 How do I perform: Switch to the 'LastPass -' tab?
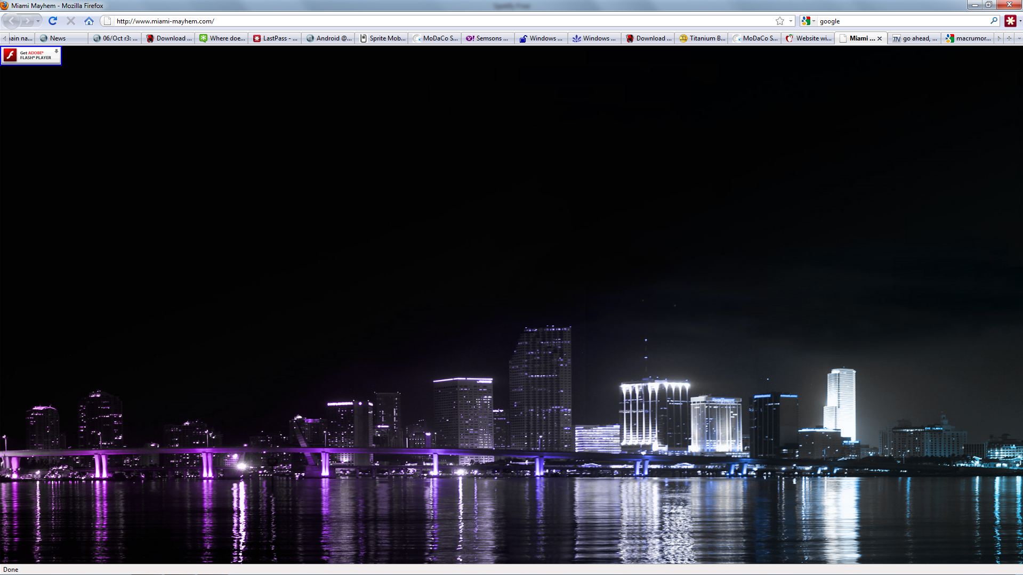(275, 38)
